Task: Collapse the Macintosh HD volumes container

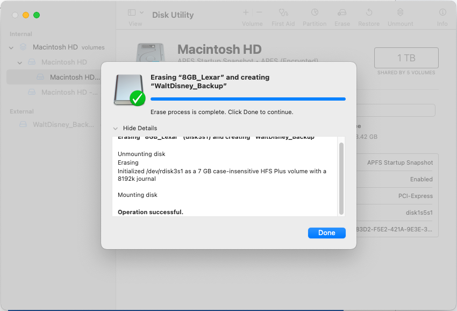Action: point(11,47)
